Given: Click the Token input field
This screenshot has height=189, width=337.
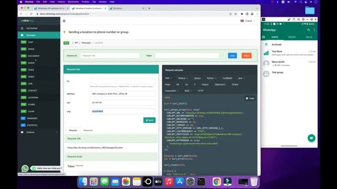Looking at the screenshot, I should click(x=187, y=56).
